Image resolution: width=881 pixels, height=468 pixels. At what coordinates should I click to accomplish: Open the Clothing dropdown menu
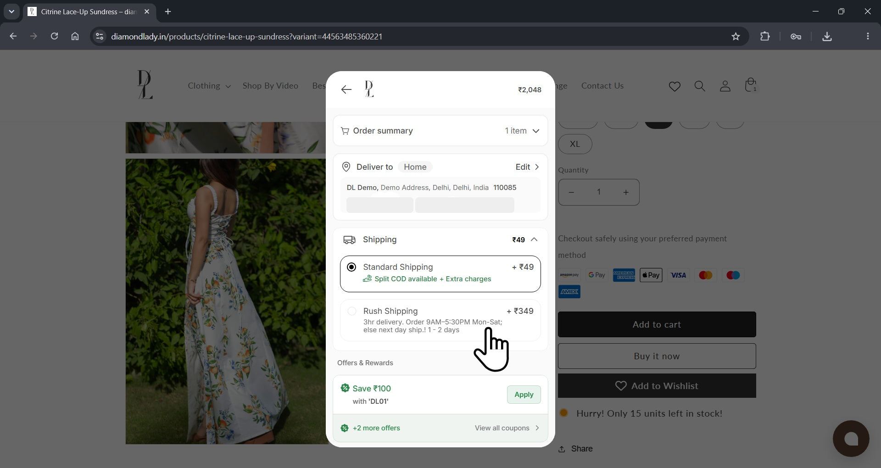click(x=209, y=86)
